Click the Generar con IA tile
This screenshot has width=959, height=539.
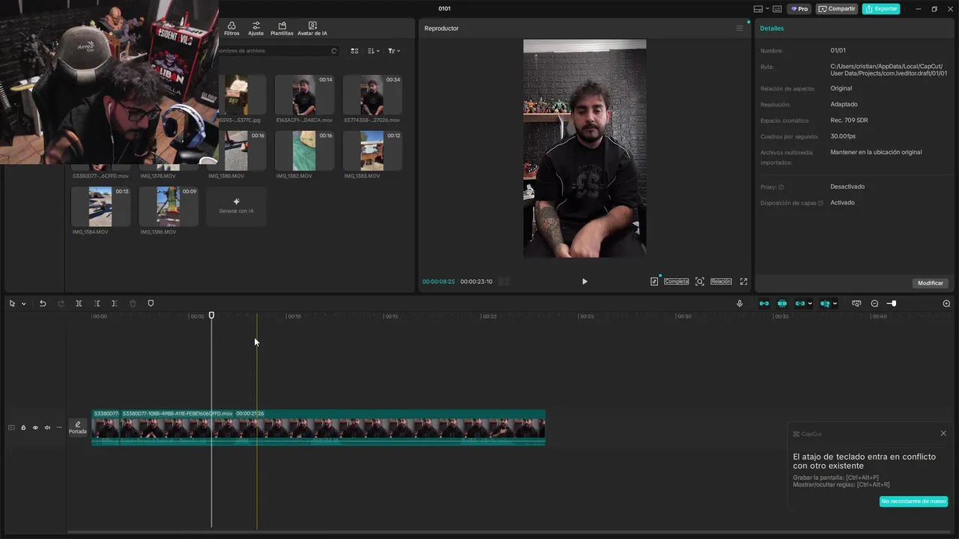(x=236, y=207)
